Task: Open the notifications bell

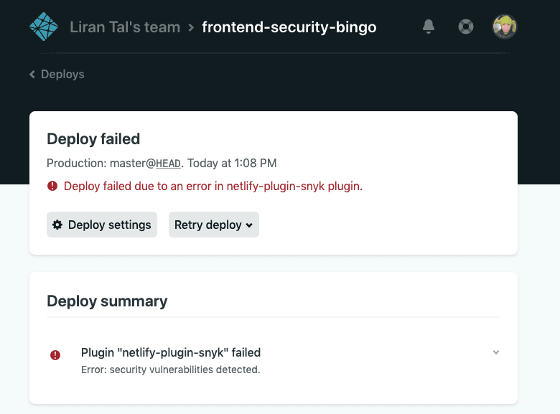Action: pyautogui.click(x=428, y=27)
